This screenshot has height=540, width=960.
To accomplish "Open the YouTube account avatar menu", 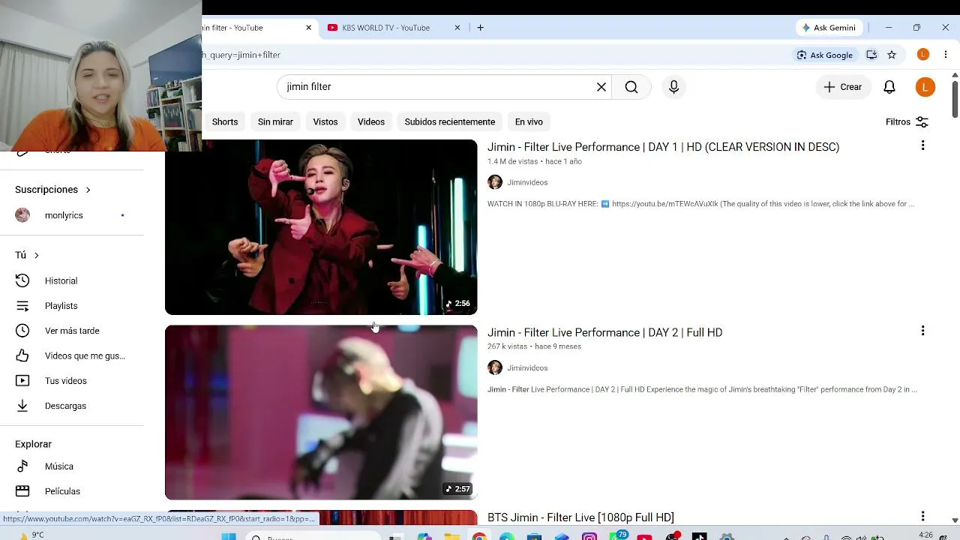I will click(925, 87).
